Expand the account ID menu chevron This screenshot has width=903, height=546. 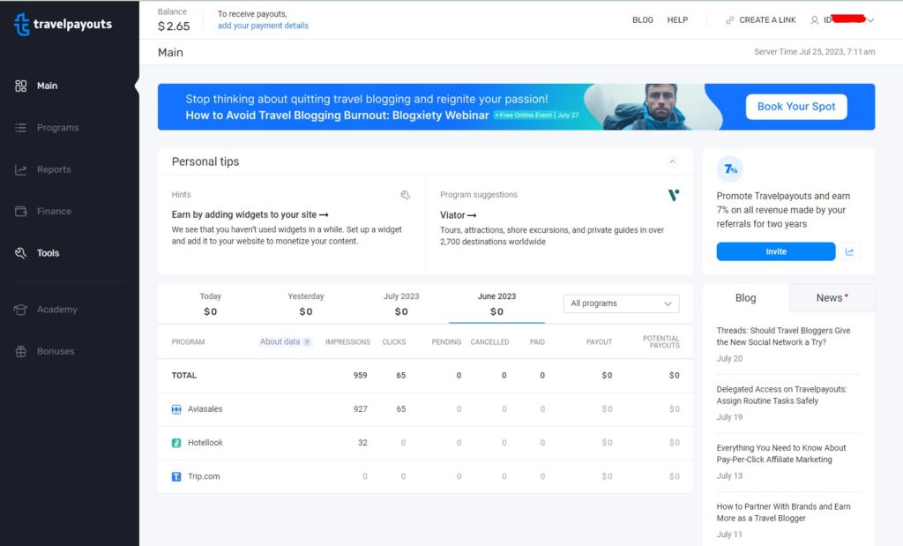click(869, 19)
